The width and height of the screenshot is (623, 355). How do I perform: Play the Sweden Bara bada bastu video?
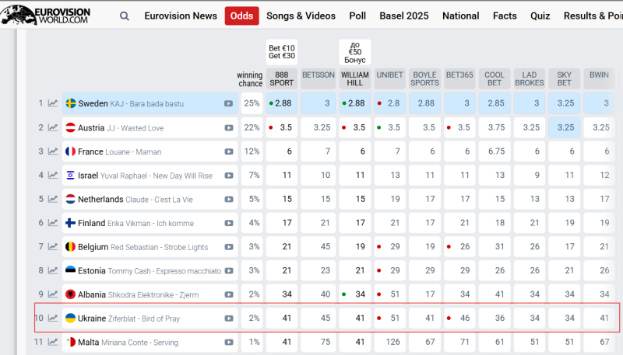coord(228,104)
